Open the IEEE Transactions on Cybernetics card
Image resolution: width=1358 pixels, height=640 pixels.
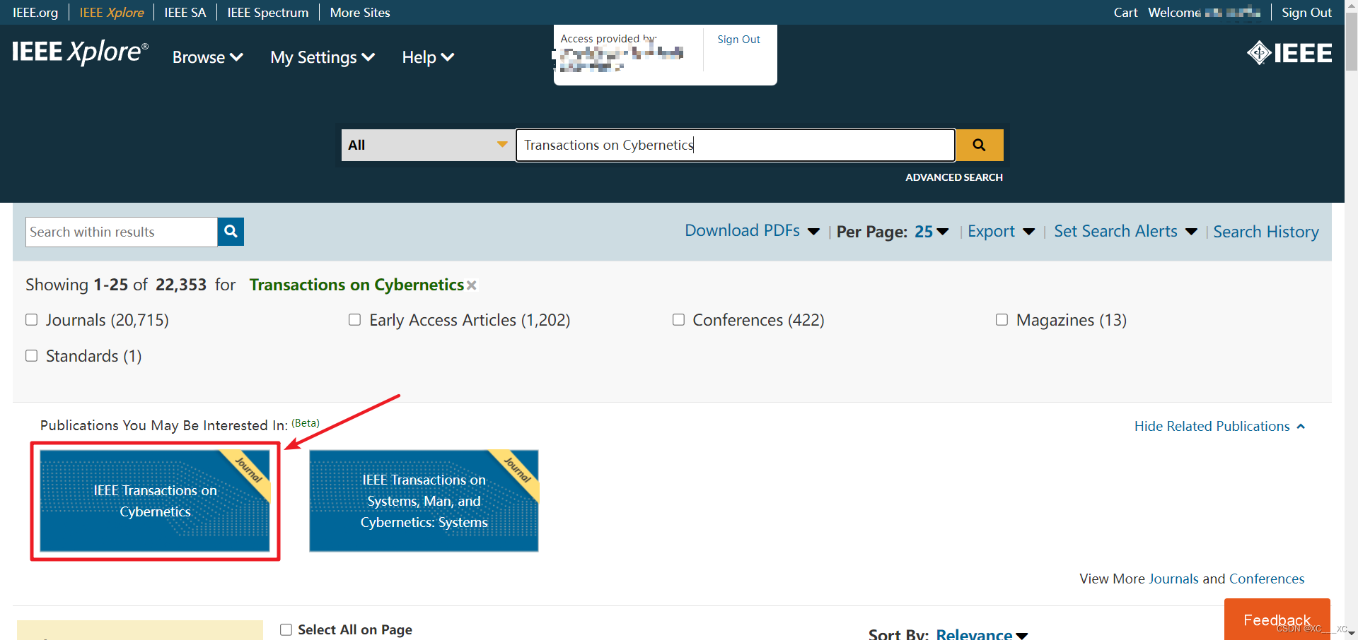click(x=155, y=501)
